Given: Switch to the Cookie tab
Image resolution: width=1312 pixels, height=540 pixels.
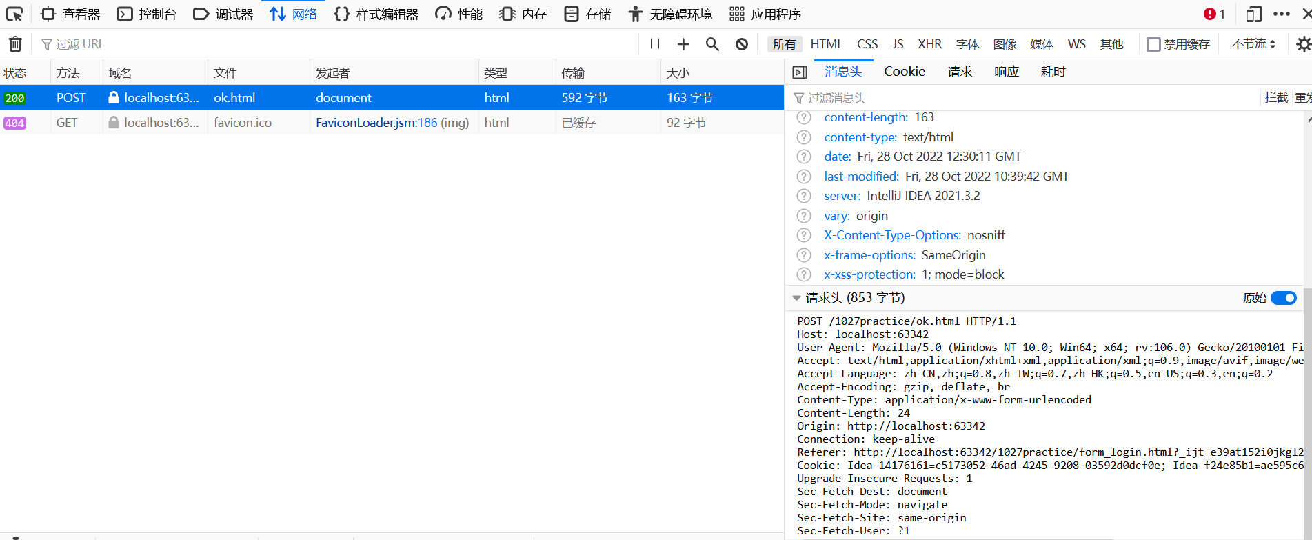Looking at the screenshot, I should pos(905,72).
